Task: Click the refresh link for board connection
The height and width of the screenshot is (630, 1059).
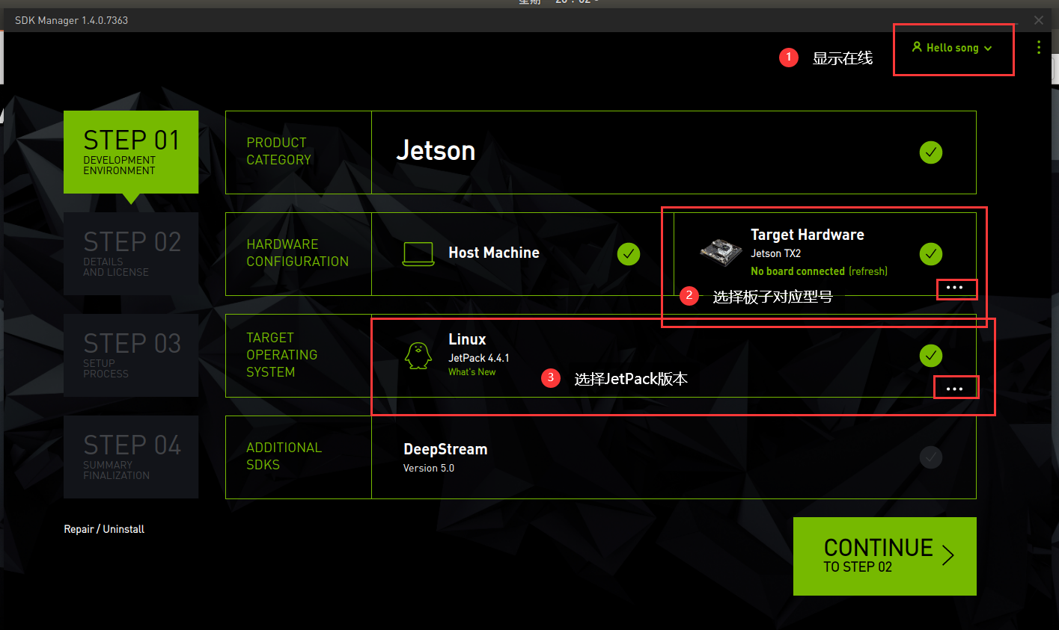Action: (x=868, y=271)
